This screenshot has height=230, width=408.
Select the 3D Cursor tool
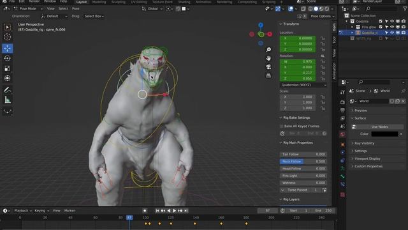(x=7, y=37)
